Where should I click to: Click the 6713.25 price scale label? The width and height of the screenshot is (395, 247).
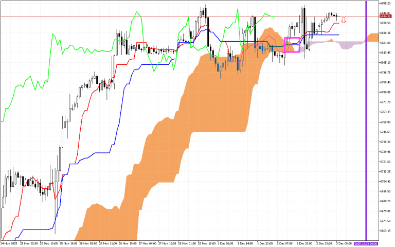point(385,171)
